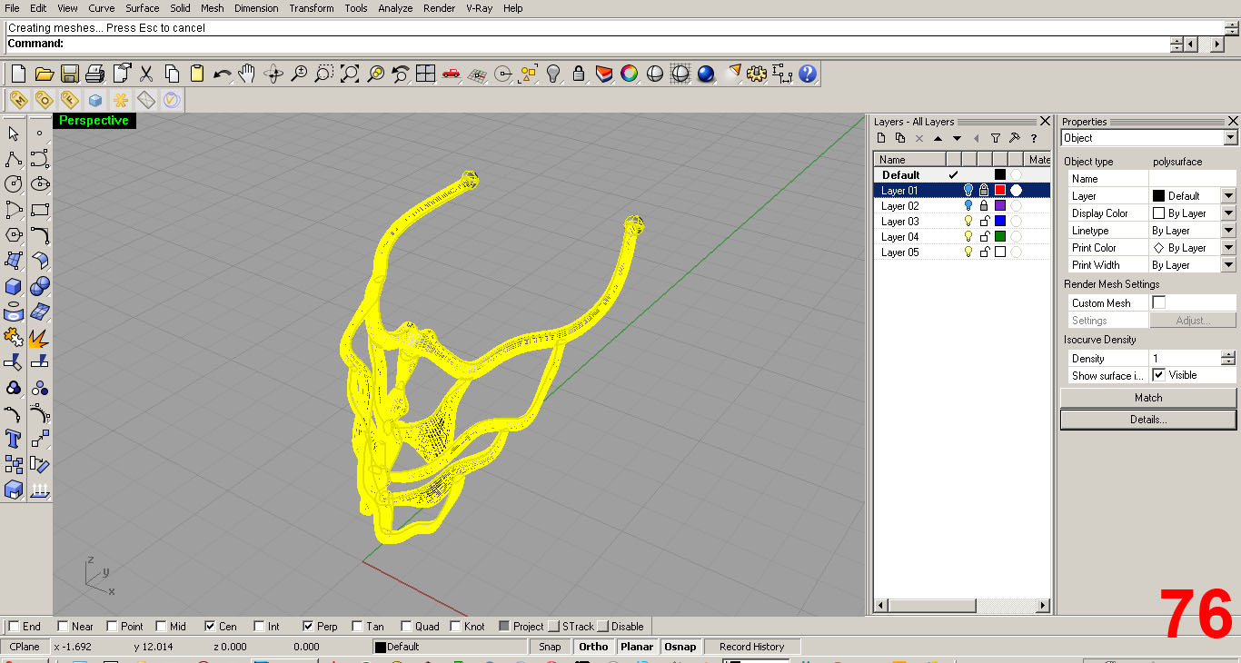1241x663 pixels.
Task: Click the Match button
Action: point(1148,398)
